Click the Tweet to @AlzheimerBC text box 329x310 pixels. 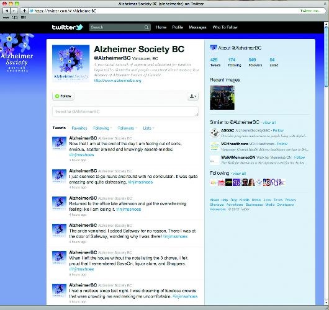coord(125,112)
